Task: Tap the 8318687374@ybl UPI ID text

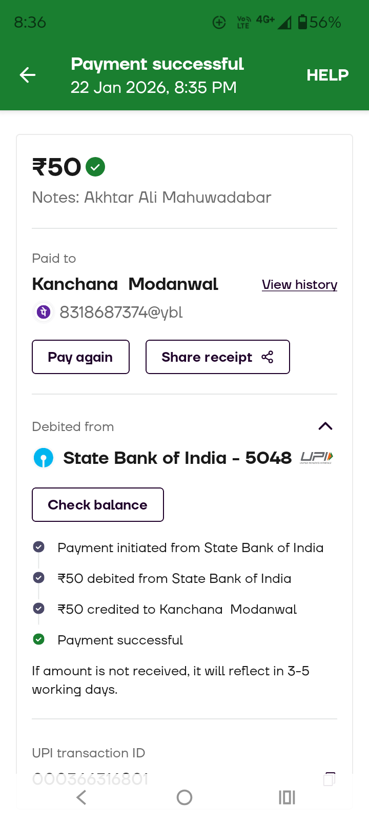Action: pyautogui.click(x=121, y=312)
